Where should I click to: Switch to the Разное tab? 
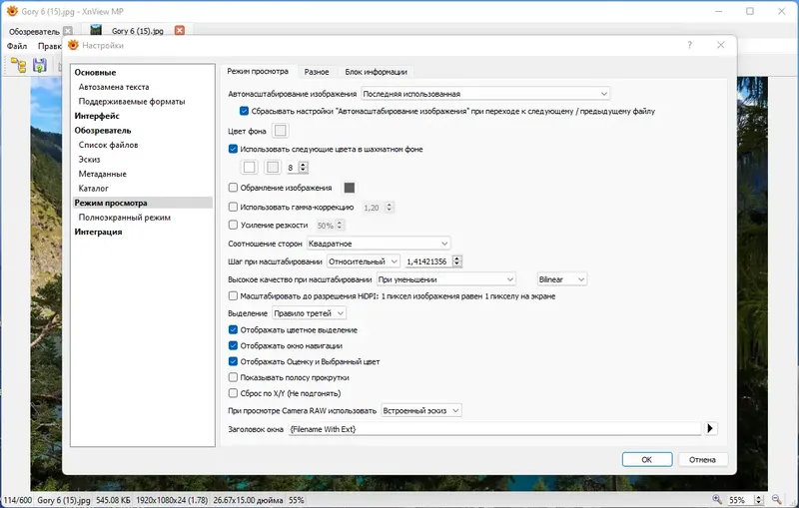tap(317, 72)
